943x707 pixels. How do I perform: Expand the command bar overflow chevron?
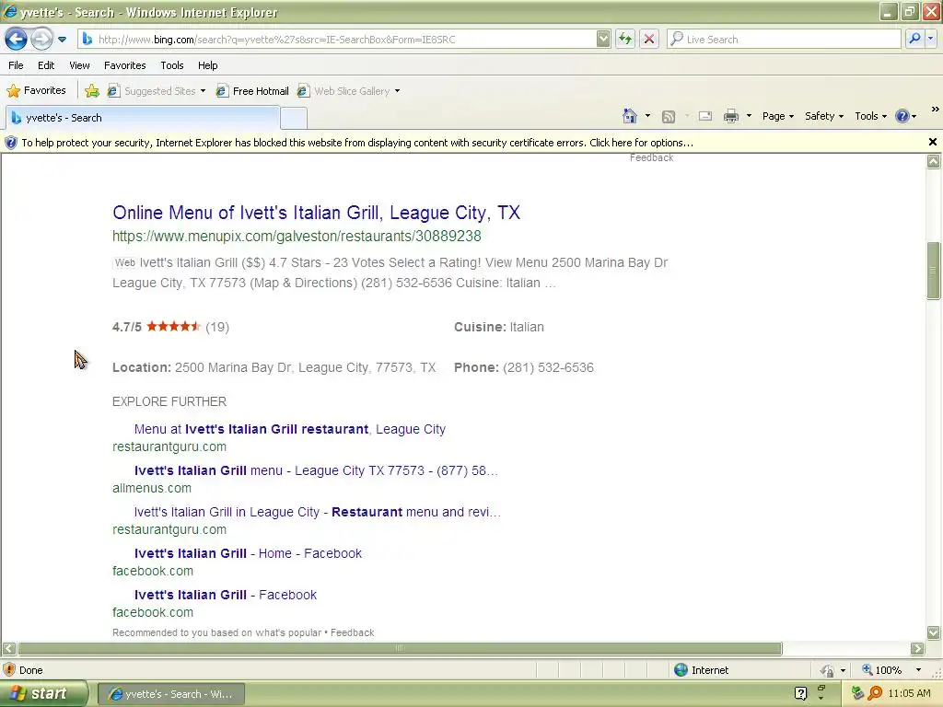[x=935, y=110]
